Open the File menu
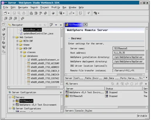This screenshot has width=151, height=120. [6, 7]
